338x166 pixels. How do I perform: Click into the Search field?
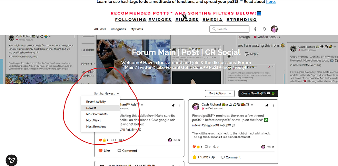coord(229,29)
